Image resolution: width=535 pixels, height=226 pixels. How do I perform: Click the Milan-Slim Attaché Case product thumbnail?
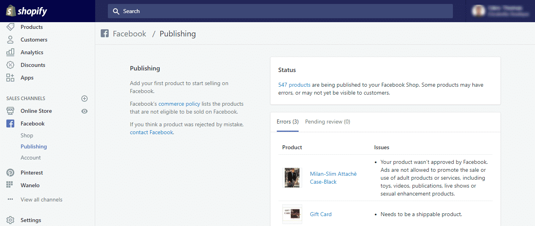(292, 178)
